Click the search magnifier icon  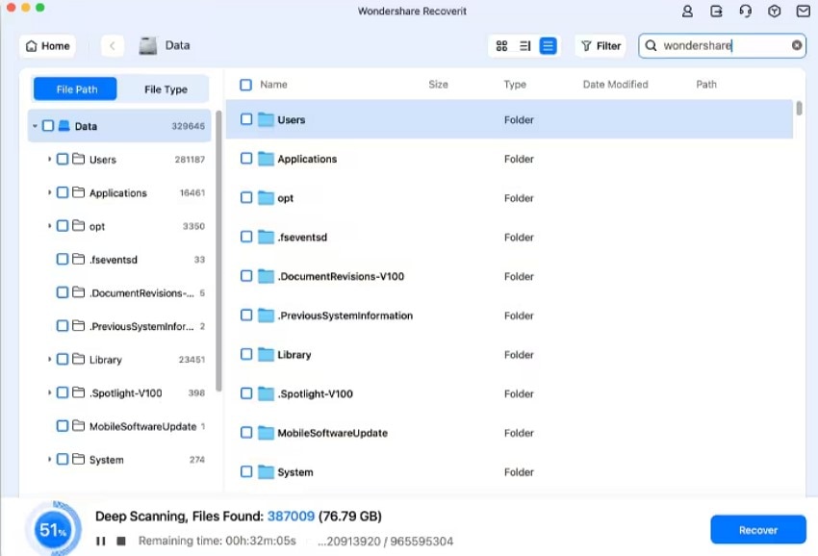pos(652,45)
